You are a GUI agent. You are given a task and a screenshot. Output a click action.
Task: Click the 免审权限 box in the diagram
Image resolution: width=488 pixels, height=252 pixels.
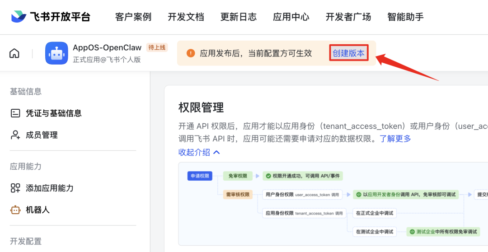tap(238, 176)
